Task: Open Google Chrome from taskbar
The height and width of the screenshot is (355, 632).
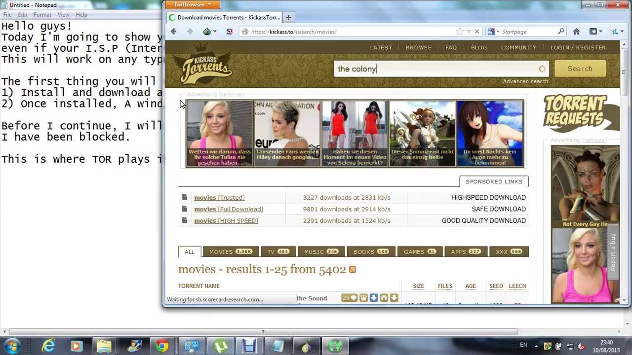Action: 162,346
